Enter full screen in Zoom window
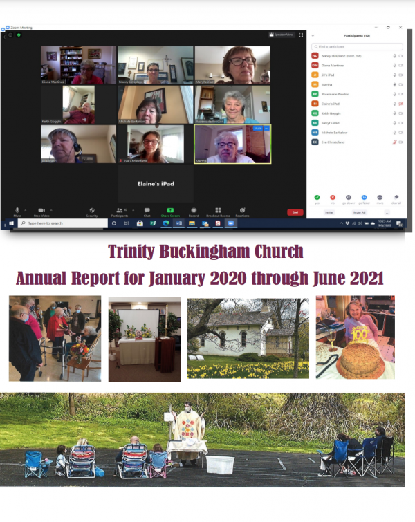The height and width of the screenshot is (522, 415). click(301, 35)
